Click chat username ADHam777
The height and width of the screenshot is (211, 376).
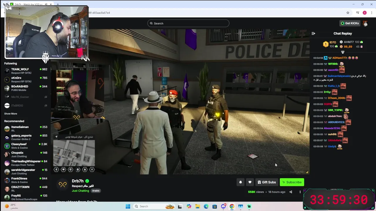[x=340, y=58]
